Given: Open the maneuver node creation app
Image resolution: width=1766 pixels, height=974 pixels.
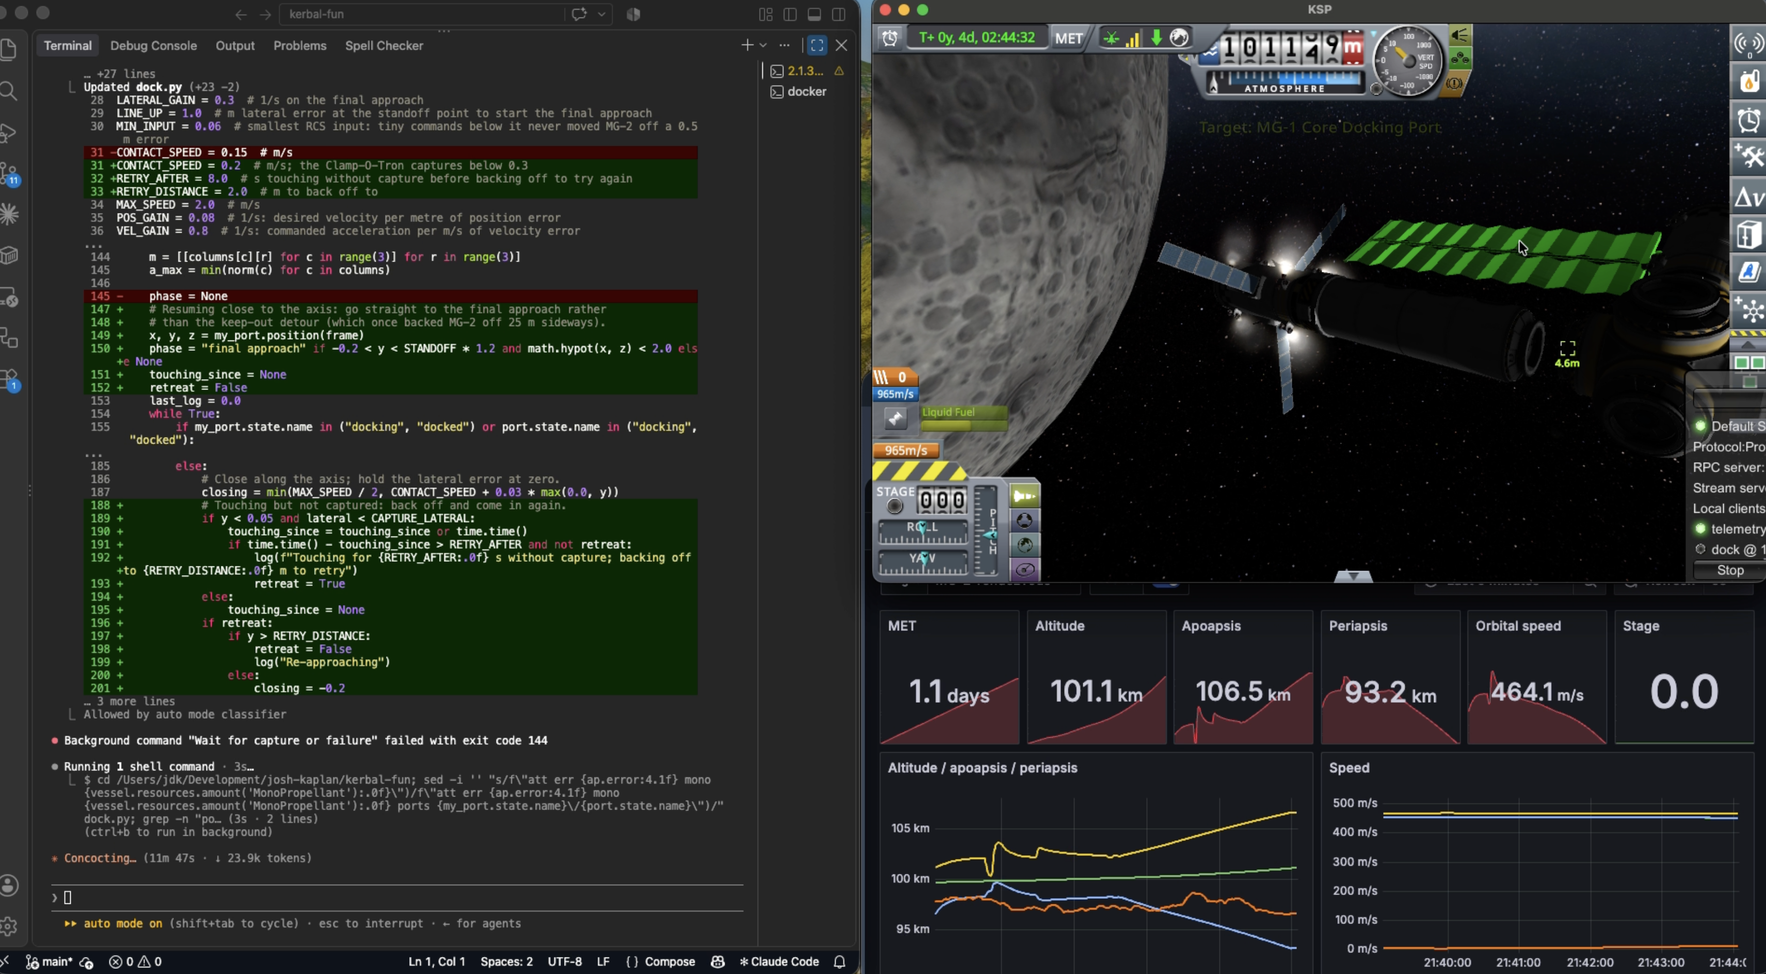Looking at the screenshot, I should click(x=1748, y=311).
